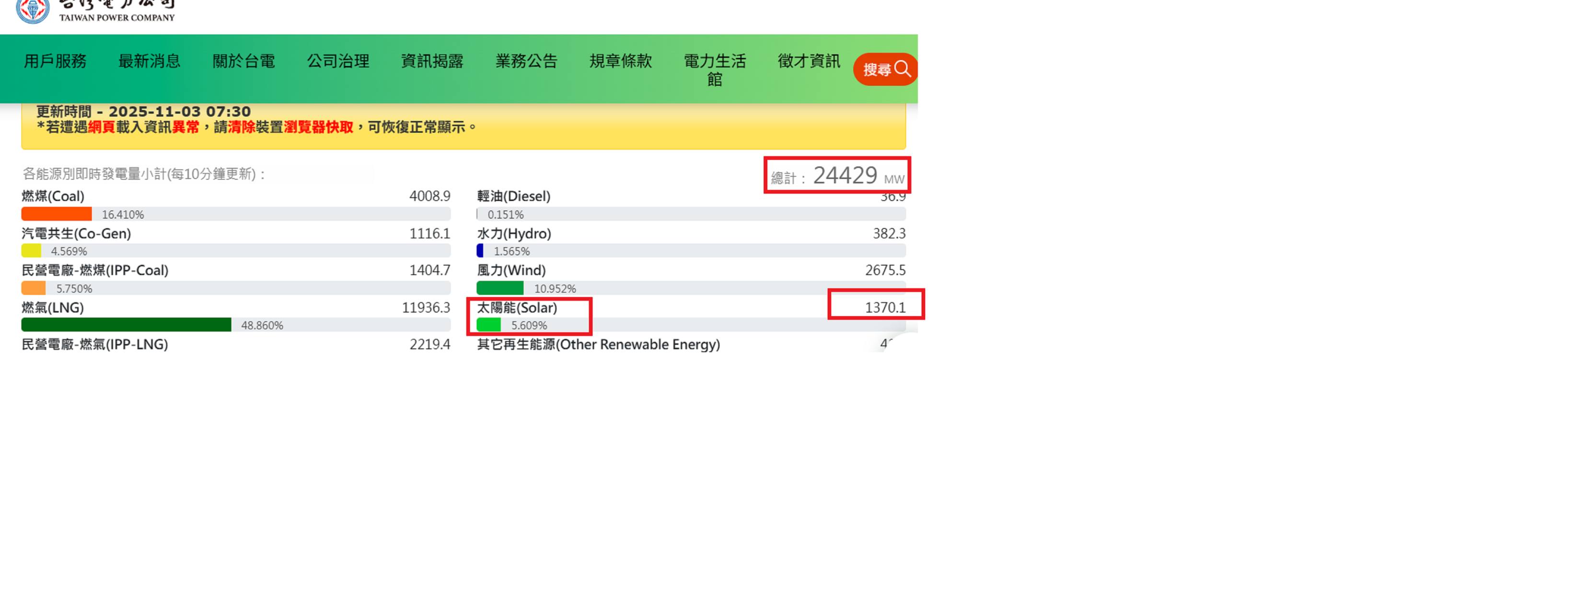Viewport: 1575px width, 613px height.
Task: Click the blue Hydro percentage bar
Action: tap(480, 250)
